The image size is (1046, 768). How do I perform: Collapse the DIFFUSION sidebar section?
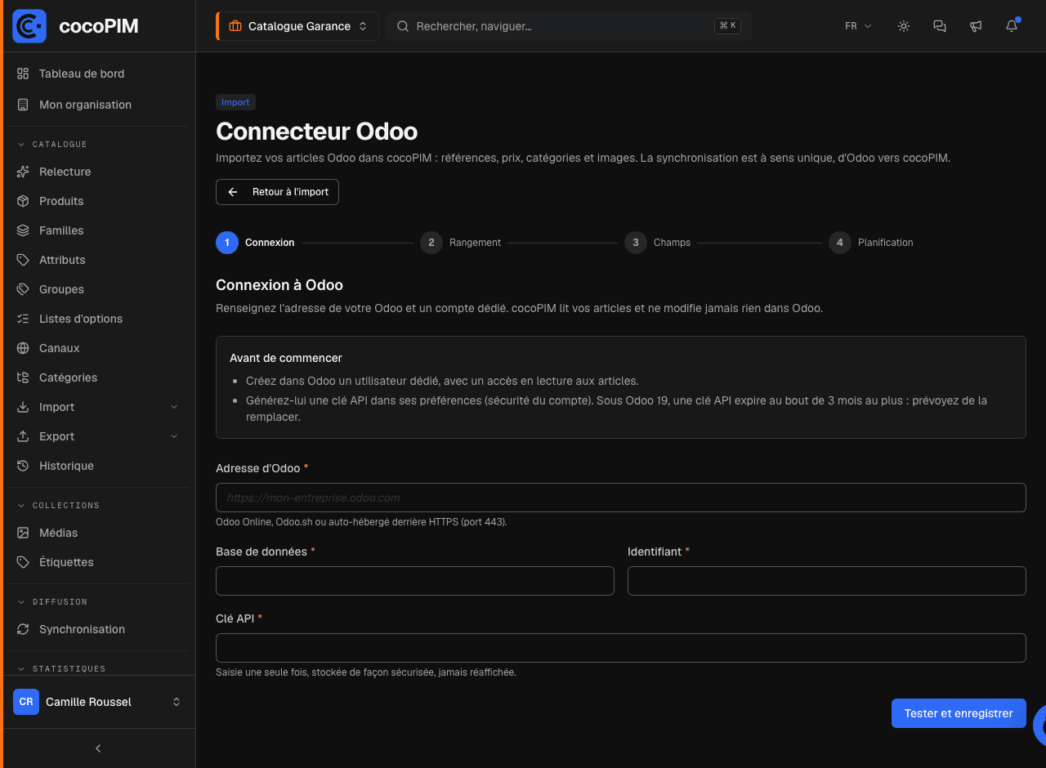pyautogui.click(x=52, y=602)
